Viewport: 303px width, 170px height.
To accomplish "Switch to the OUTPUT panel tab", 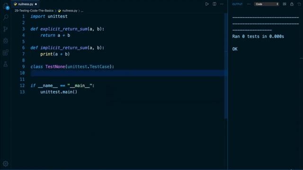I will point(237,4).
